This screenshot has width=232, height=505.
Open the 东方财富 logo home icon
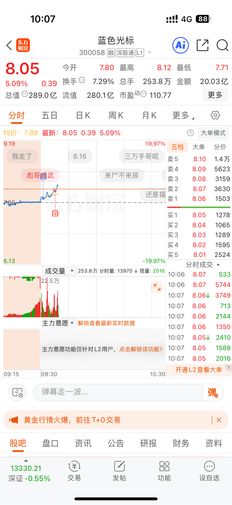23,45
